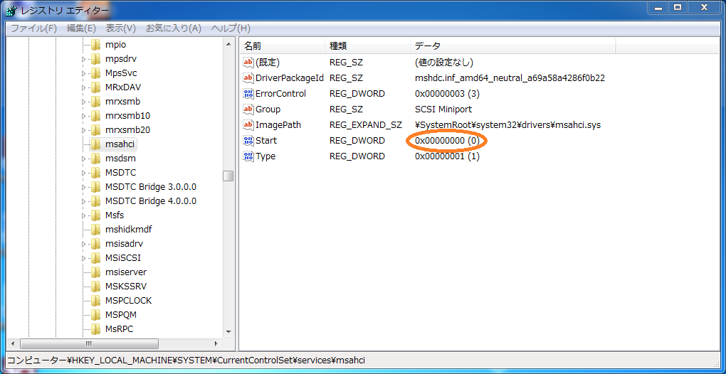Click the 0x00000003 (3) data cell
Screen dimensions: 726x374
point(447,93)
